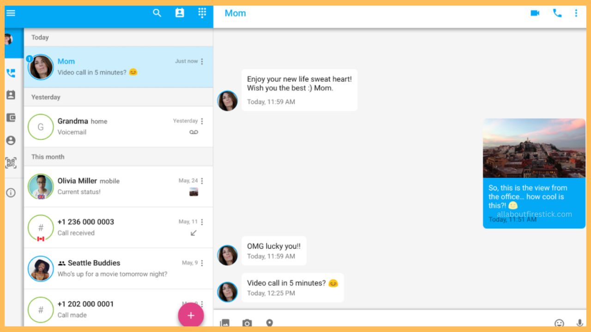Expand options for Grandma conversation

202,121
